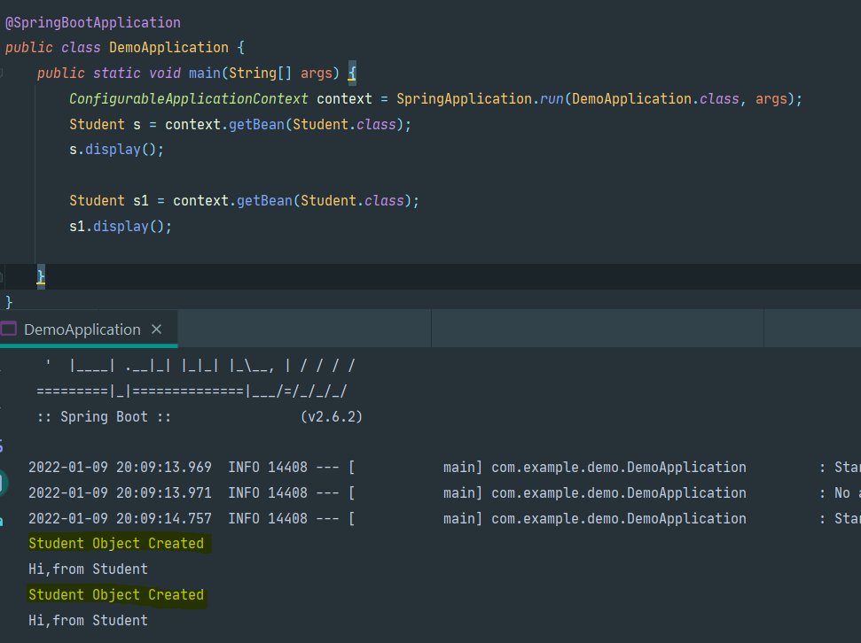Select the DemoApplication run console tab
This screenshot has width=861, height=643.
[x=82, y=329]
